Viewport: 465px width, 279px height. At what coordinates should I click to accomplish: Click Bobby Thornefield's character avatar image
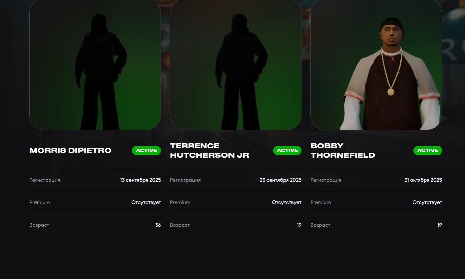click(376, 65)
